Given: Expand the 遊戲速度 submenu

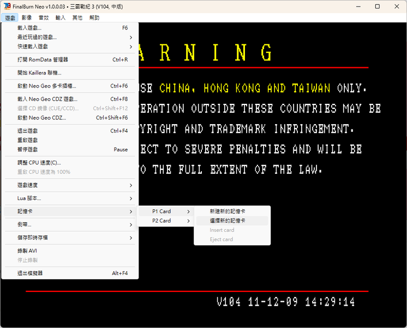Looking at the screenshot, I should pos(70,185).
